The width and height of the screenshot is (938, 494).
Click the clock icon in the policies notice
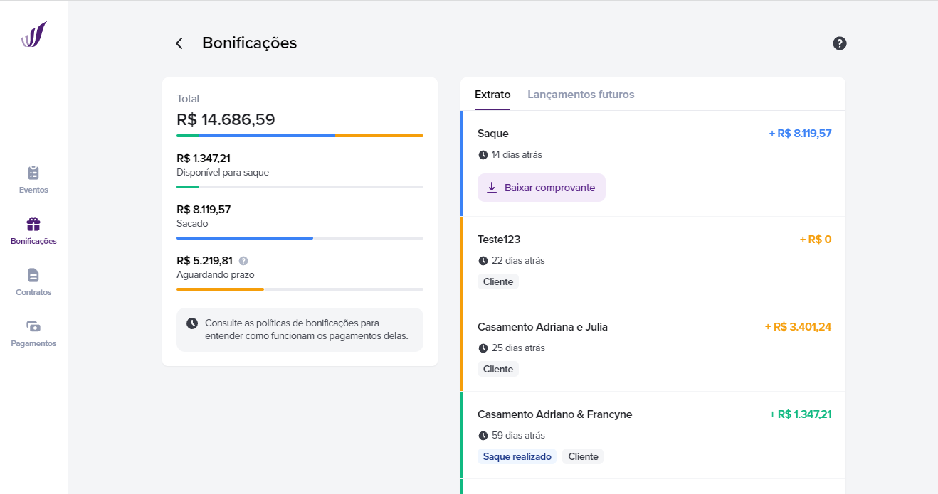pyautogui.click(x=192, y=323)
